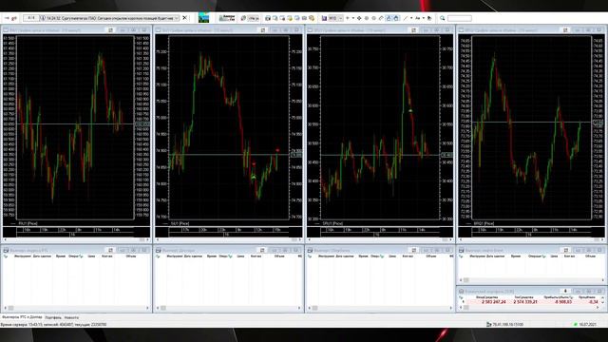The image size is (608, 342).
Task: Click the portfolio value 2 574 339,21
Action: pos(525,302)
